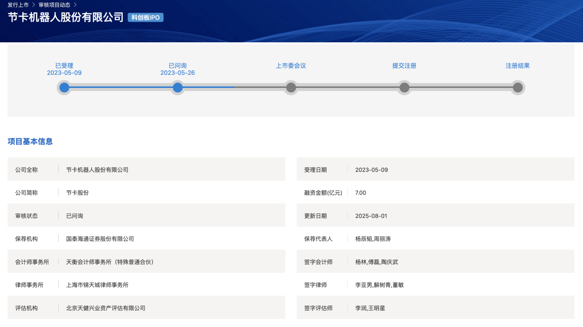Click the 已问询 2023-05-26 stage label
Screen dimensions: 583x327
point(178,69)
